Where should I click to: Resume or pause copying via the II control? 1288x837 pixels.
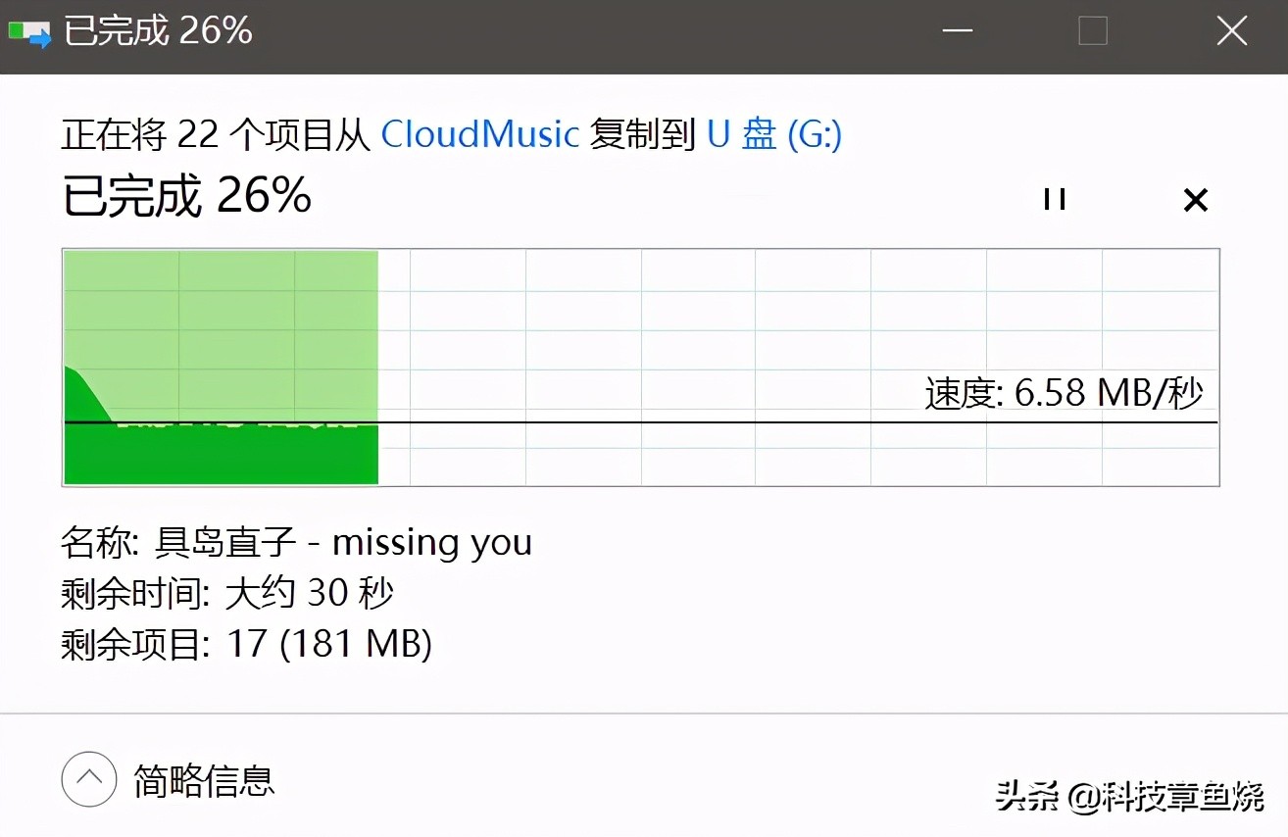pos(1055,200)
